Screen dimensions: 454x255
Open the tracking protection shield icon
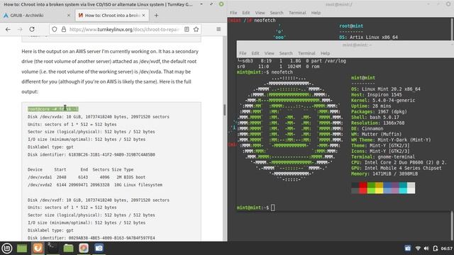[55, 29]
